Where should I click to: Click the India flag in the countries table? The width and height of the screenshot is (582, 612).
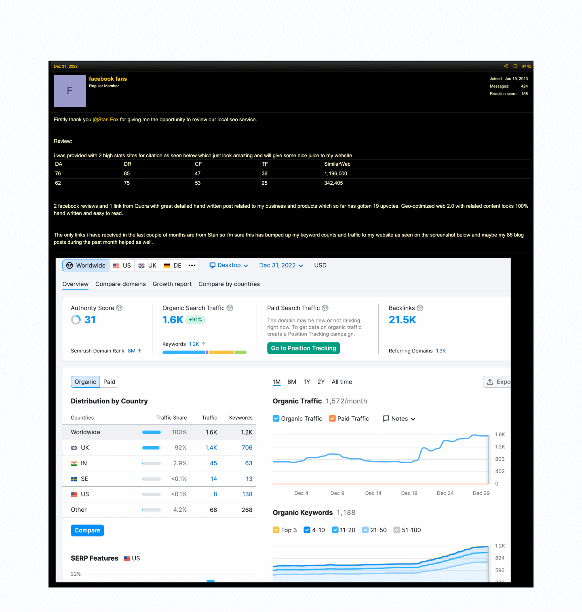pos(74,463)
